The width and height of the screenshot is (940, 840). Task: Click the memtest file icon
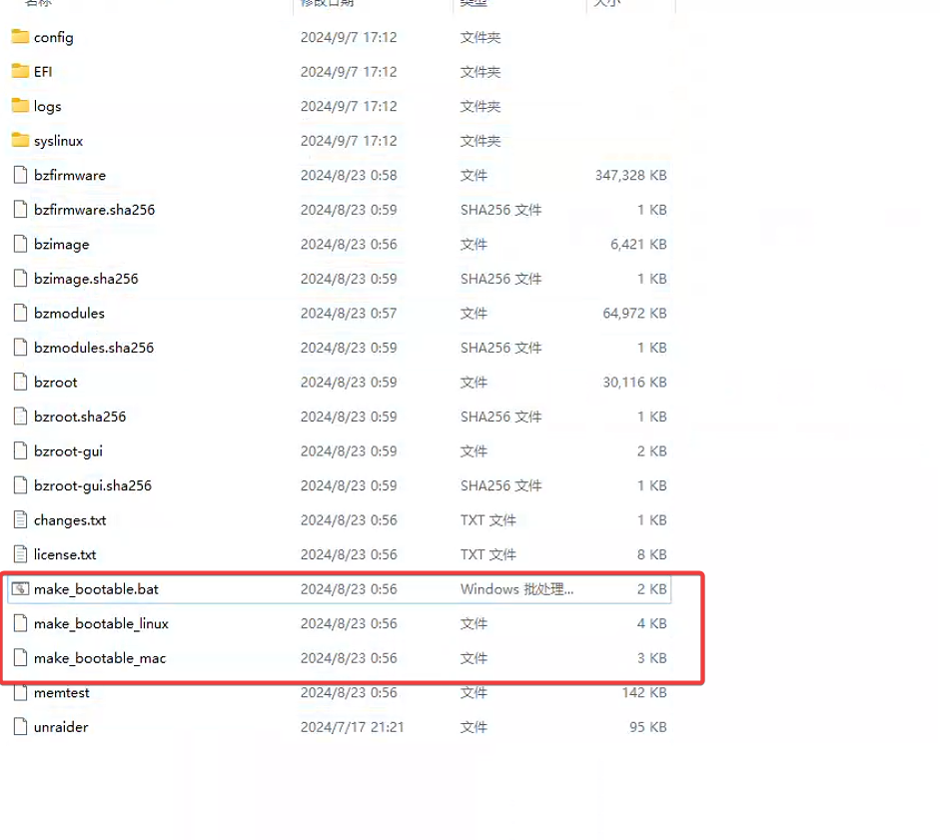click(x=20, y=692)
